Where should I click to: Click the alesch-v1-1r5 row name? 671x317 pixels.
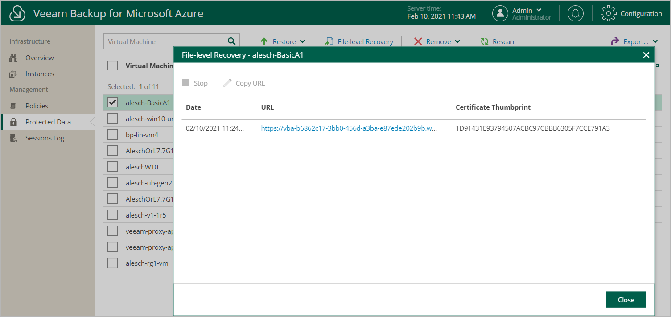click(146, 215)
